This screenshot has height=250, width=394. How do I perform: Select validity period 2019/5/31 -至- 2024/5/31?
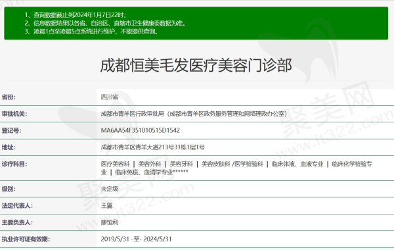[136, 239]
